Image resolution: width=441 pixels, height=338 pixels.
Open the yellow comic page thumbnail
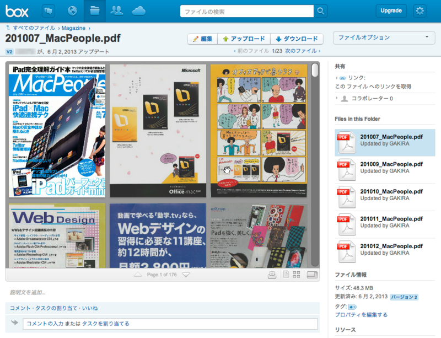click(259, 131)
